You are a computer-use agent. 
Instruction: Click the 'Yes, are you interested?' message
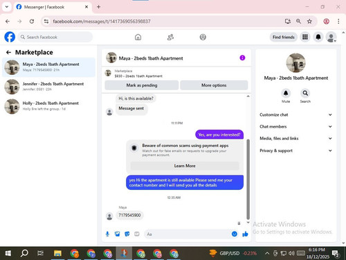pyautogui.click(x=219, y=135)
